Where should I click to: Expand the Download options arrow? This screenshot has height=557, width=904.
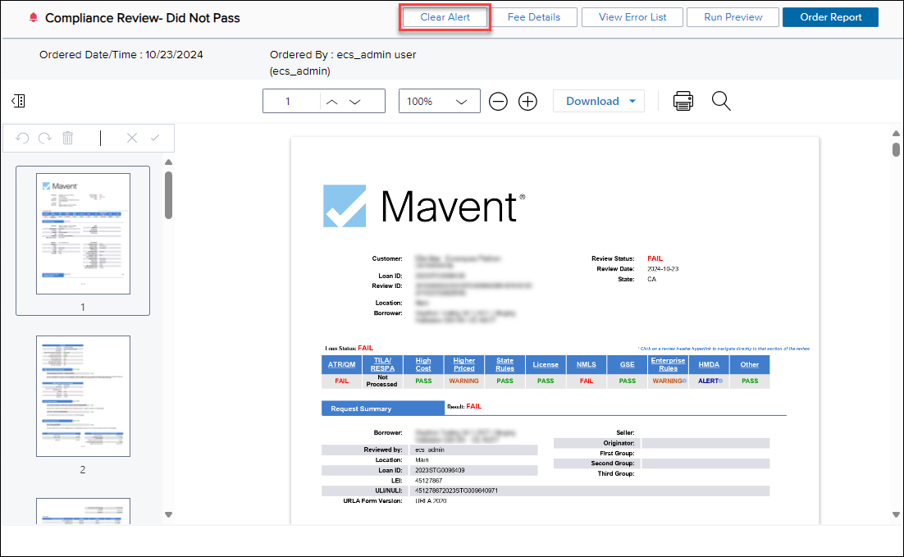pos(632,101)
